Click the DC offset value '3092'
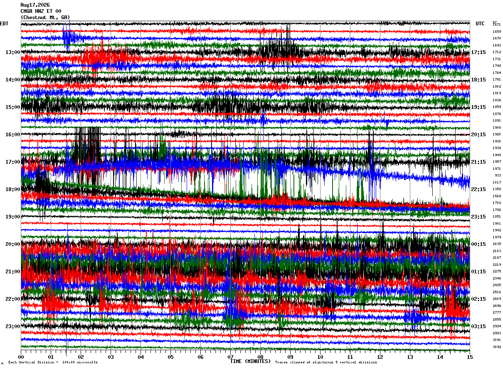 click(x=497, y=346)
